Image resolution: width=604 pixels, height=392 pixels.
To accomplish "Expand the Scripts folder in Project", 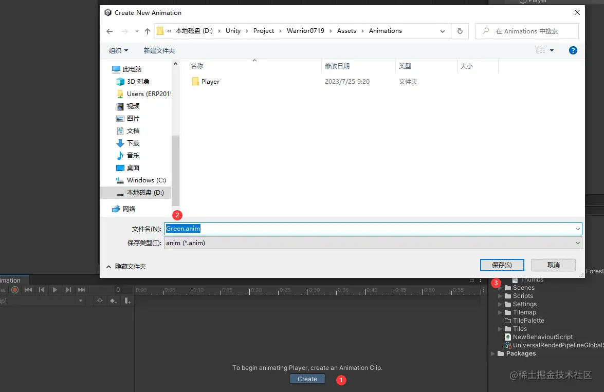I will 500,296.
